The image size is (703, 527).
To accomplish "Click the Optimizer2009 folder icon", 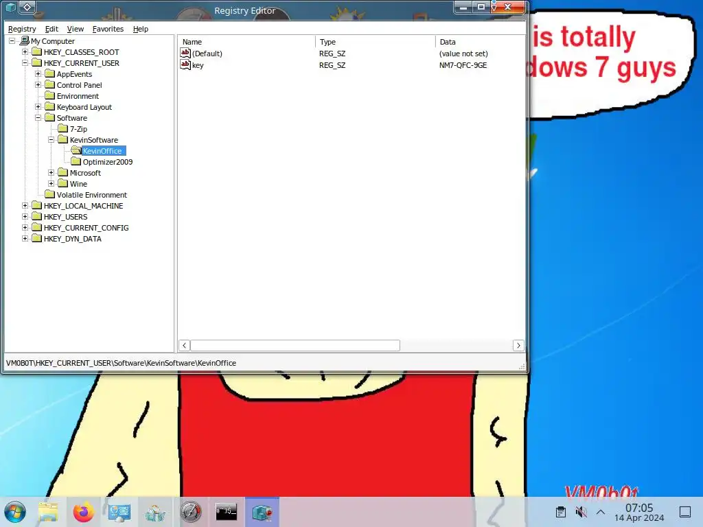I will [76, 162].
